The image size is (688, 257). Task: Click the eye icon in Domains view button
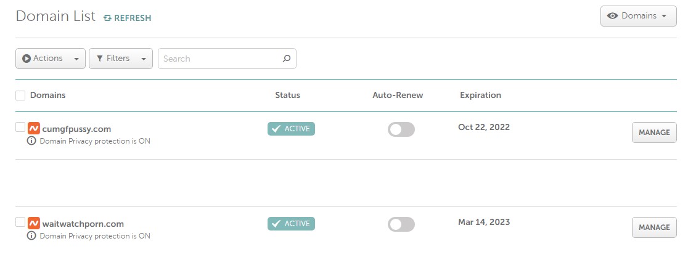(x=613, y=16)
